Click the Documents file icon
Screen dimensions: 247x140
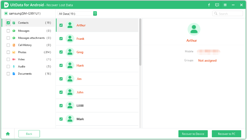pos(14,74)
